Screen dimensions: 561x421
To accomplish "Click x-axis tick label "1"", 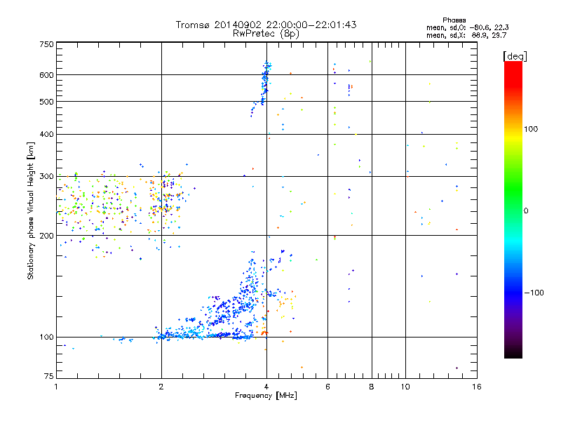I will pyautogui.click(x=56, y=387).
